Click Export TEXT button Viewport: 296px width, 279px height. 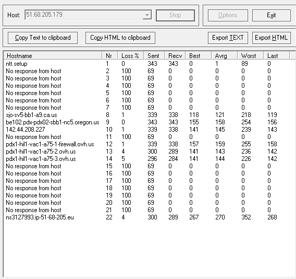point(228,38)
